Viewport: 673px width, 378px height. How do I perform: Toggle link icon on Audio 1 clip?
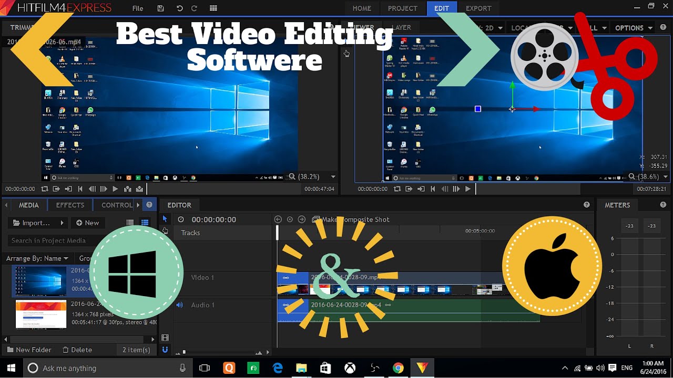click(x=285, y=304)
